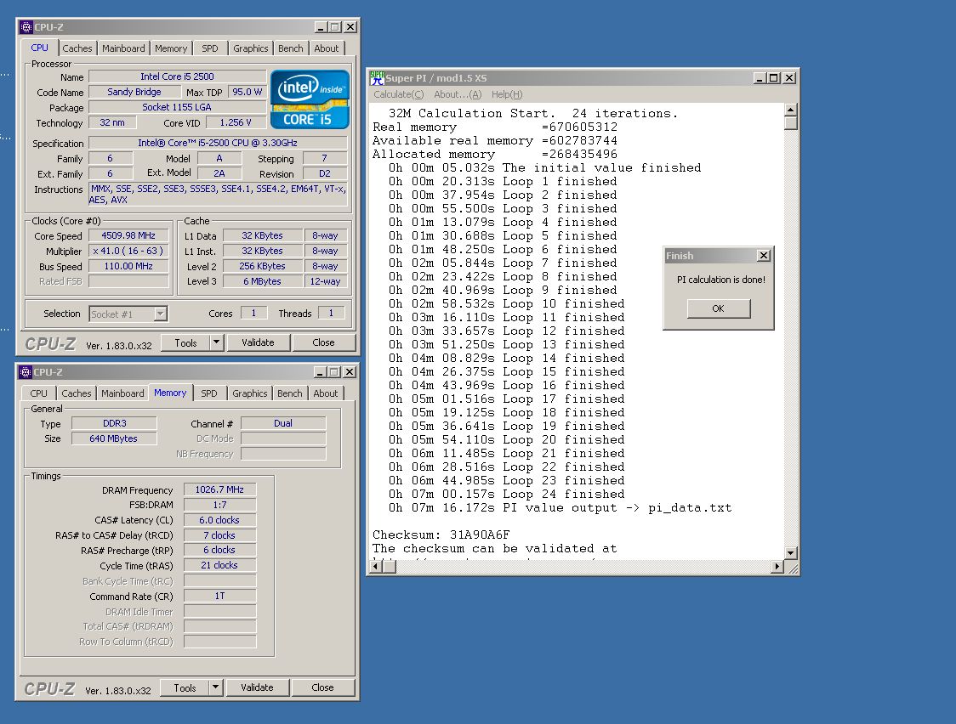Open the Help menu in Super PI

(507, 94)
